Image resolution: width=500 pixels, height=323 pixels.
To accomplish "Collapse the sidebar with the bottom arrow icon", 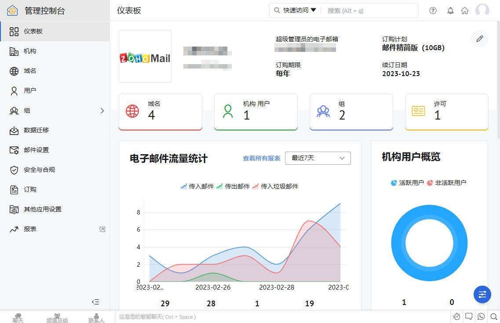I will pos(95,302).
